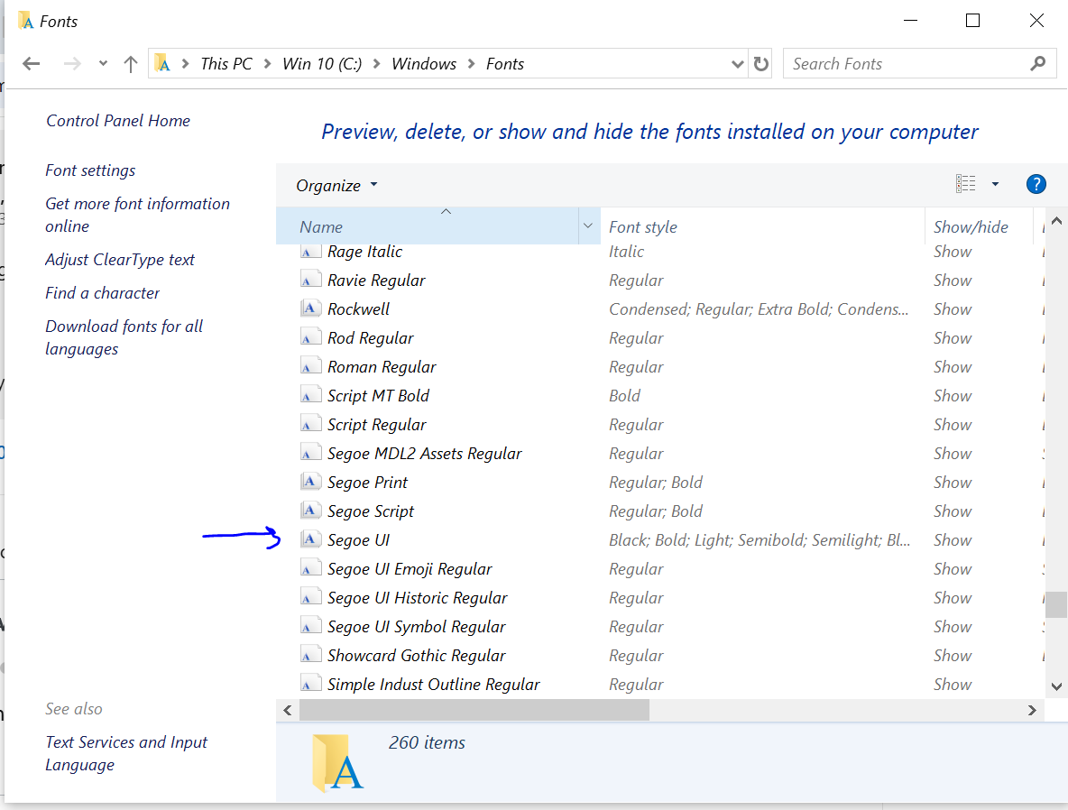Open Find a character link
1068x810 pixels.
(x=102, y=293)
